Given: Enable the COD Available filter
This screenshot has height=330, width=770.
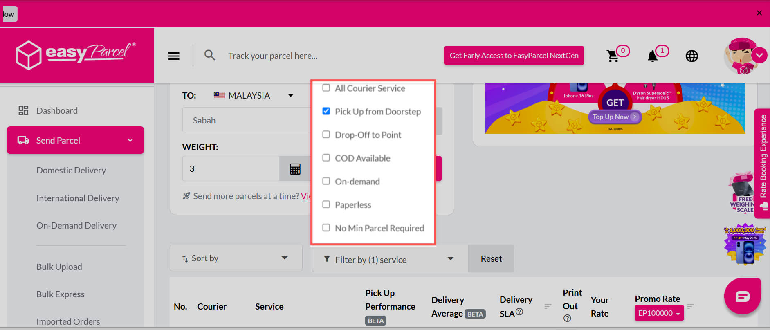Looking at the screenshot, I should [326, 158].
